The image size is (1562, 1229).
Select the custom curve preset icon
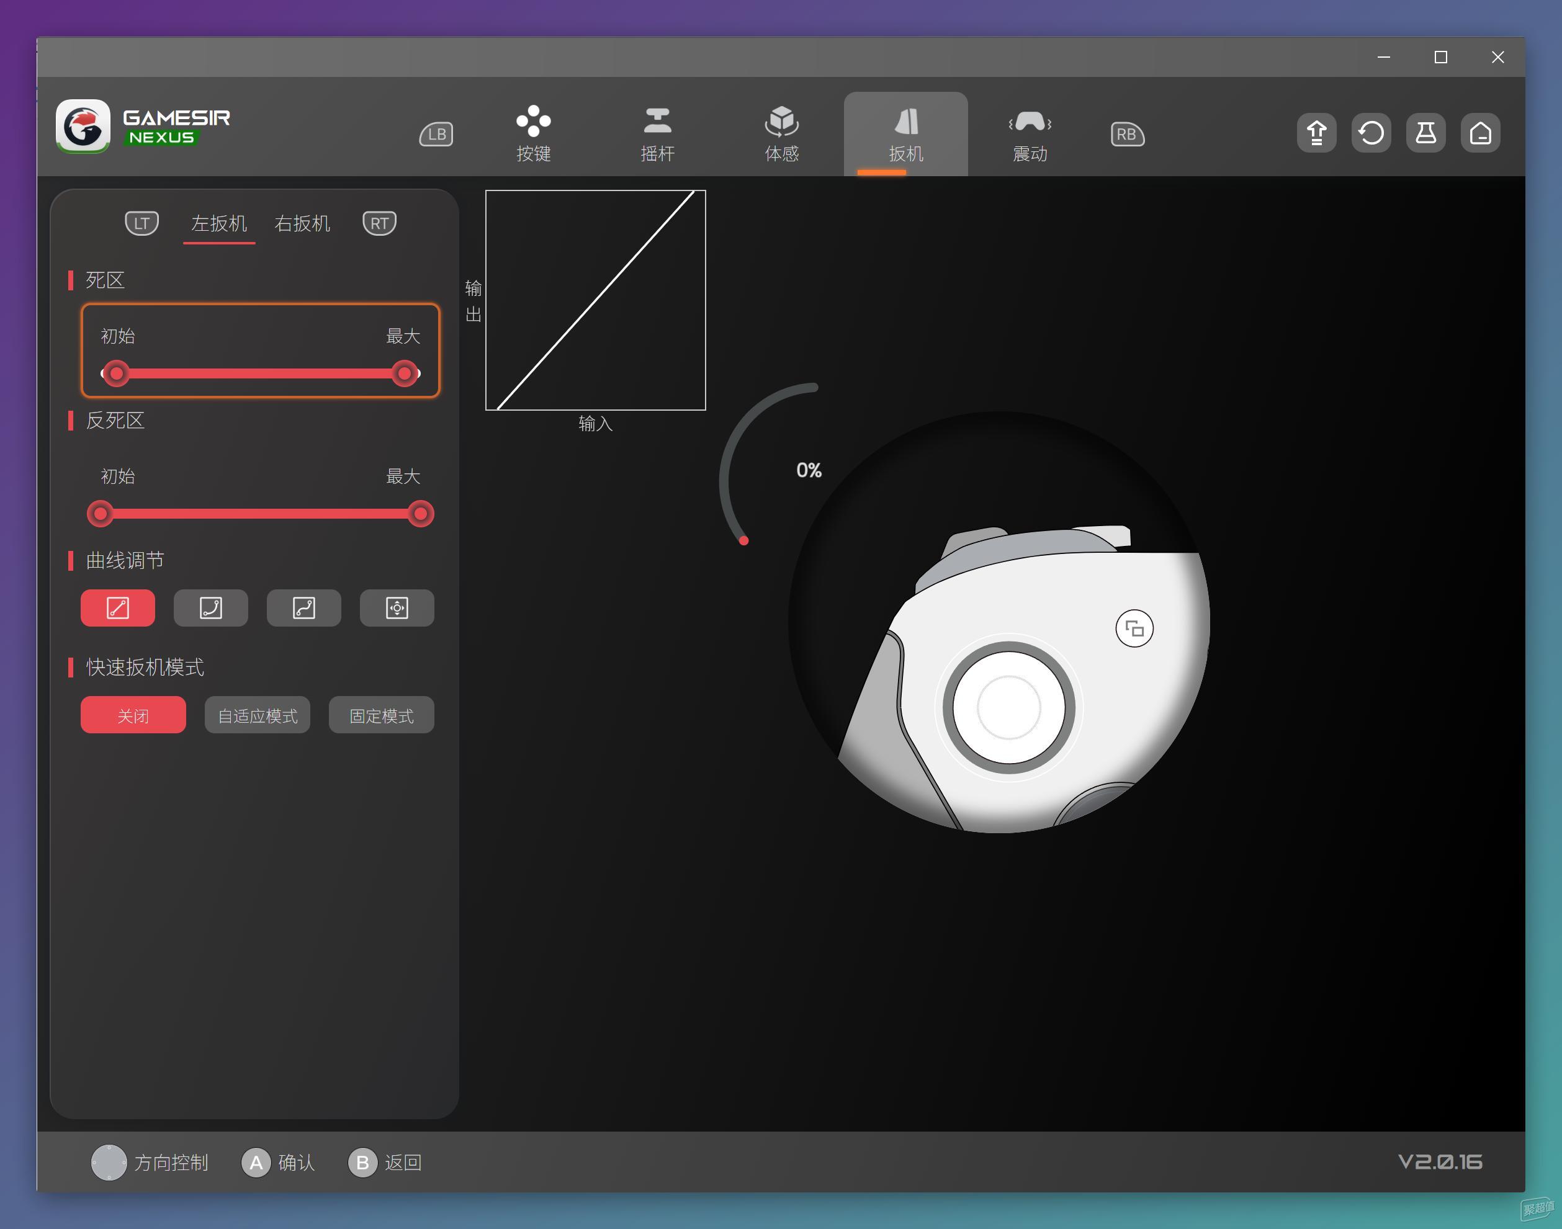397,608
